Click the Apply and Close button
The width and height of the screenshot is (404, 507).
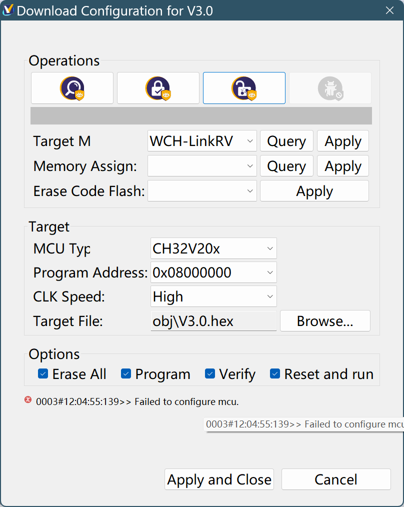(219, 479)
